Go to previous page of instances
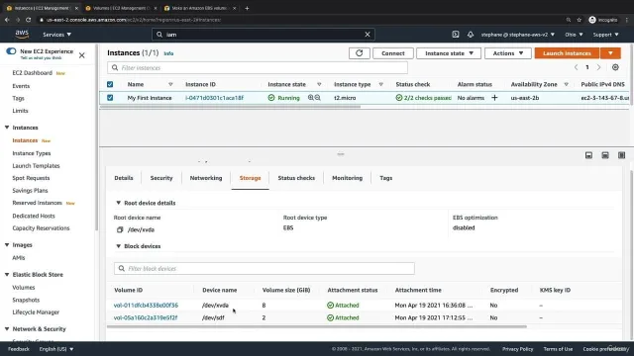This screenshot has height=356, width=634. pos(576,67)
